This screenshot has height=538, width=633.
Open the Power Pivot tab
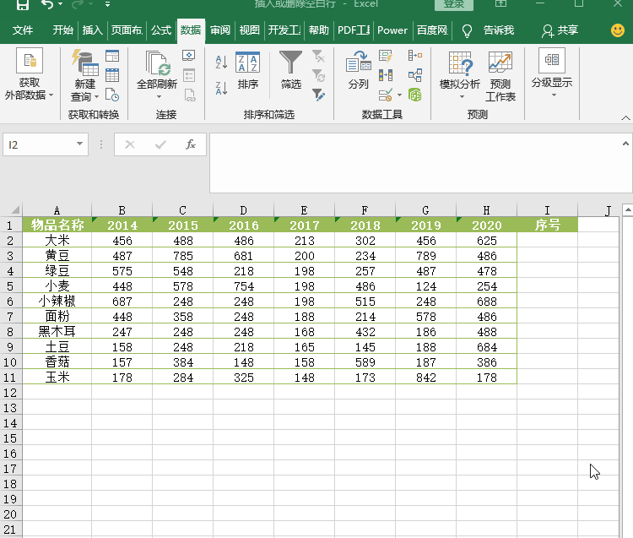pyautogui.click(x=392, y=30)
